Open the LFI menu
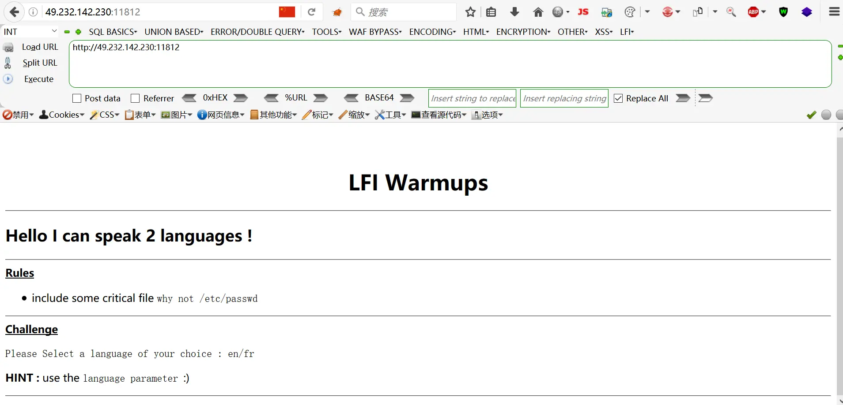The height and width of the screenshot is (405, 843). [x=627, y=32]
